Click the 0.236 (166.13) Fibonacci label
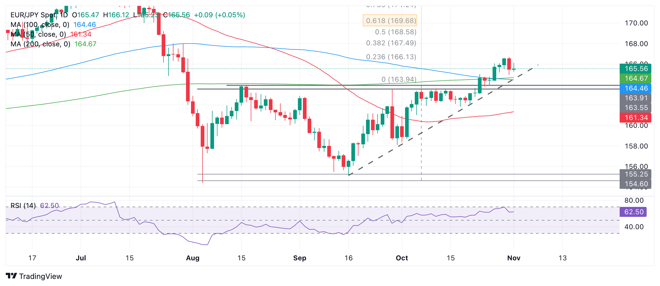 coord(391,57)
